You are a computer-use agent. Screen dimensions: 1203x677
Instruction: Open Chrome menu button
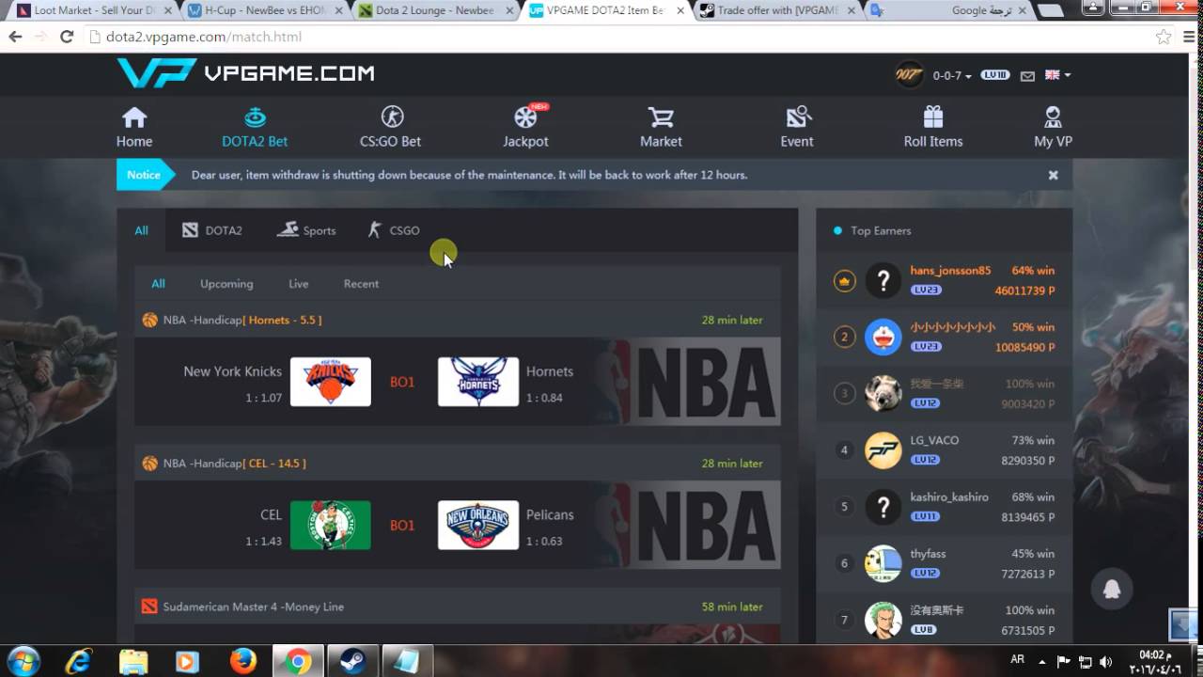point(1189,37)
